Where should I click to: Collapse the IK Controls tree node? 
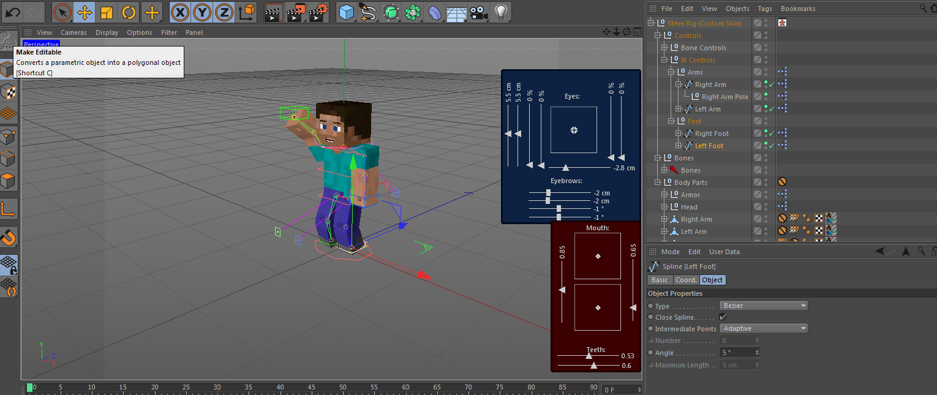(664, 60)
